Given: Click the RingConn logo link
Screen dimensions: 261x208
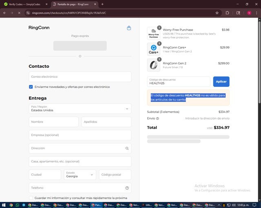Looking at the screenshot, I should (x=39, y=28).
